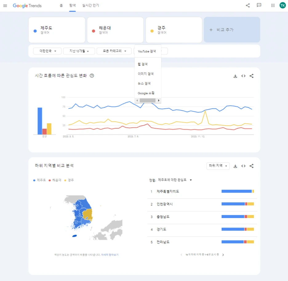Share the subregion comparison chart
The image size is (288, 281).
[x=251, y=166]
